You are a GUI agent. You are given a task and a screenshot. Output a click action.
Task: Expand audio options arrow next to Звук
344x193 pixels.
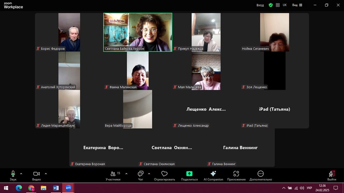click(x=21, y=174)
